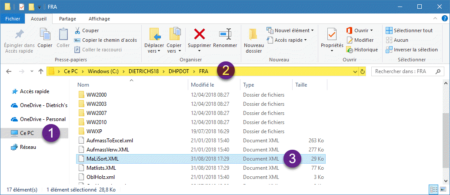
Task: Select Ce PC in navigation pane
Action: coord(27,133)
